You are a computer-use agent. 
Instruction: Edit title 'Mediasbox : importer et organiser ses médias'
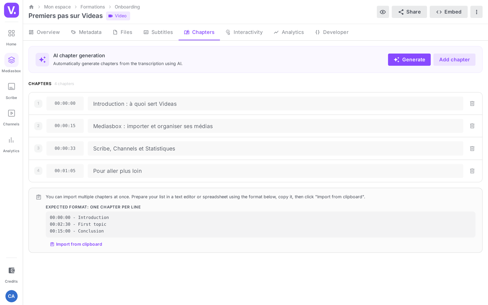[x=275, y=126]
